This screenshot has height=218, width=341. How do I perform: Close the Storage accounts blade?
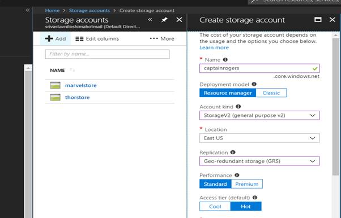tap(179, 20)
